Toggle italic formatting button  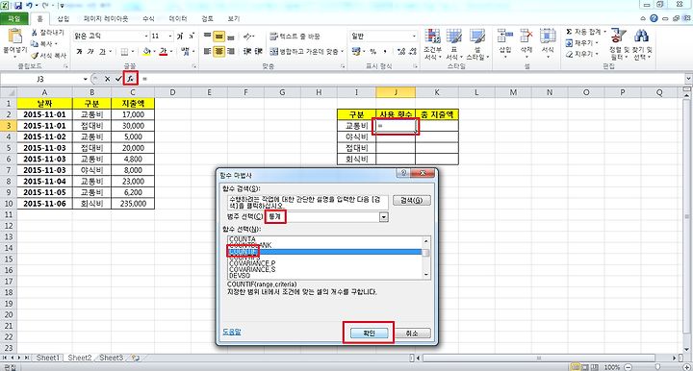(90, 52)
